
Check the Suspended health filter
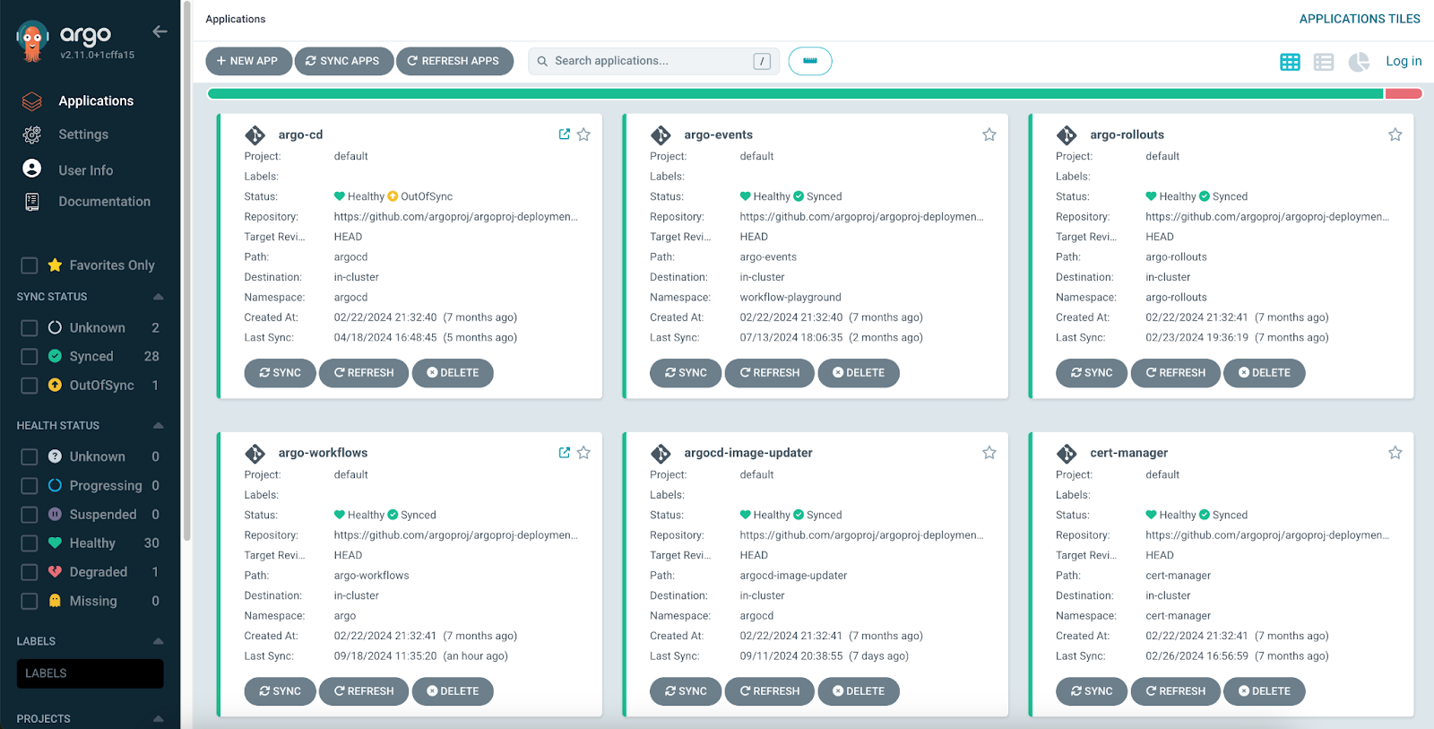click(30, 515)
